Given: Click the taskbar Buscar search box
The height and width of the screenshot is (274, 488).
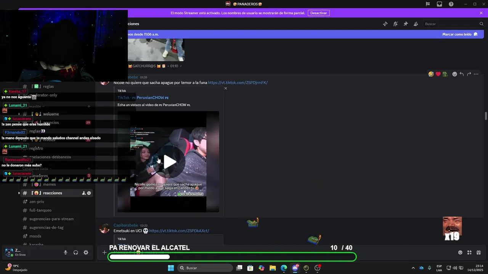Looking at the screenshot, I should click(205, 268).
